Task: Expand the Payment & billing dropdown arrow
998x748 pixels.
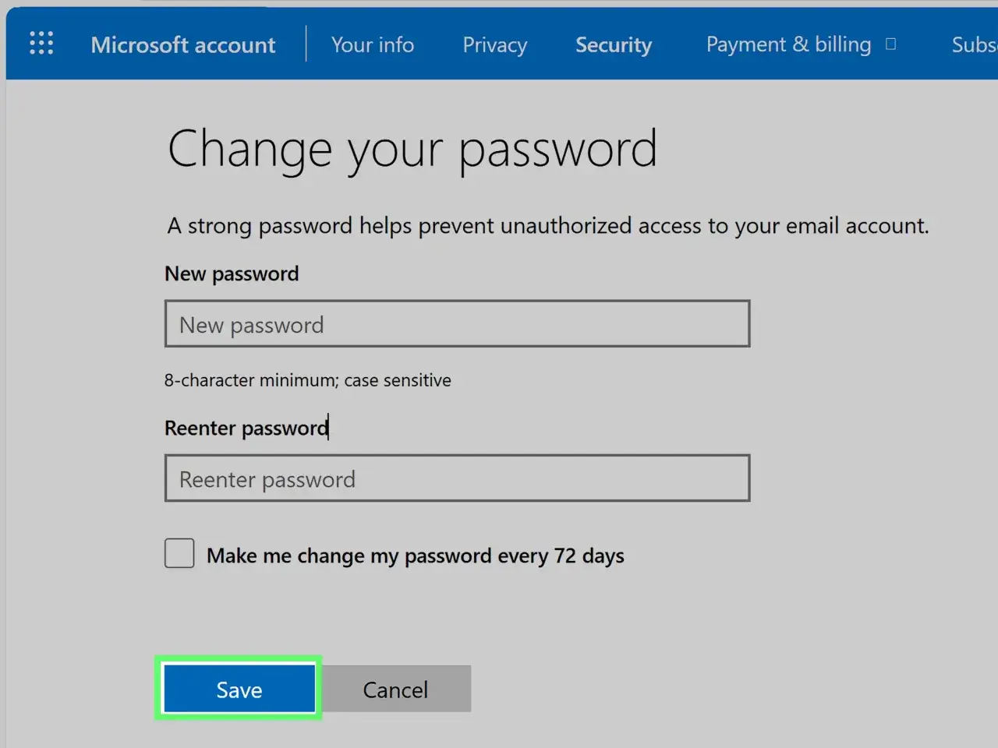Action: tap(891, 44)
